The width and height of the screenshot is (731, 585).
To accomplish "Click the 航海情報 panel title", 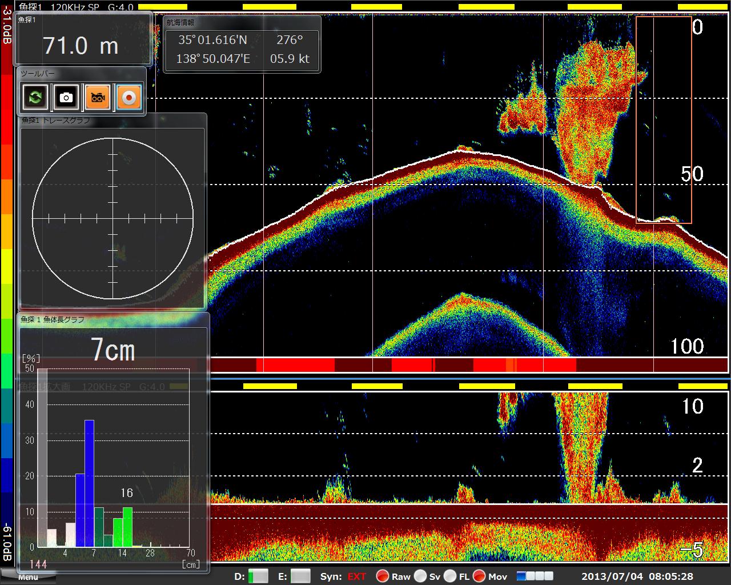I will pos(180,22).
